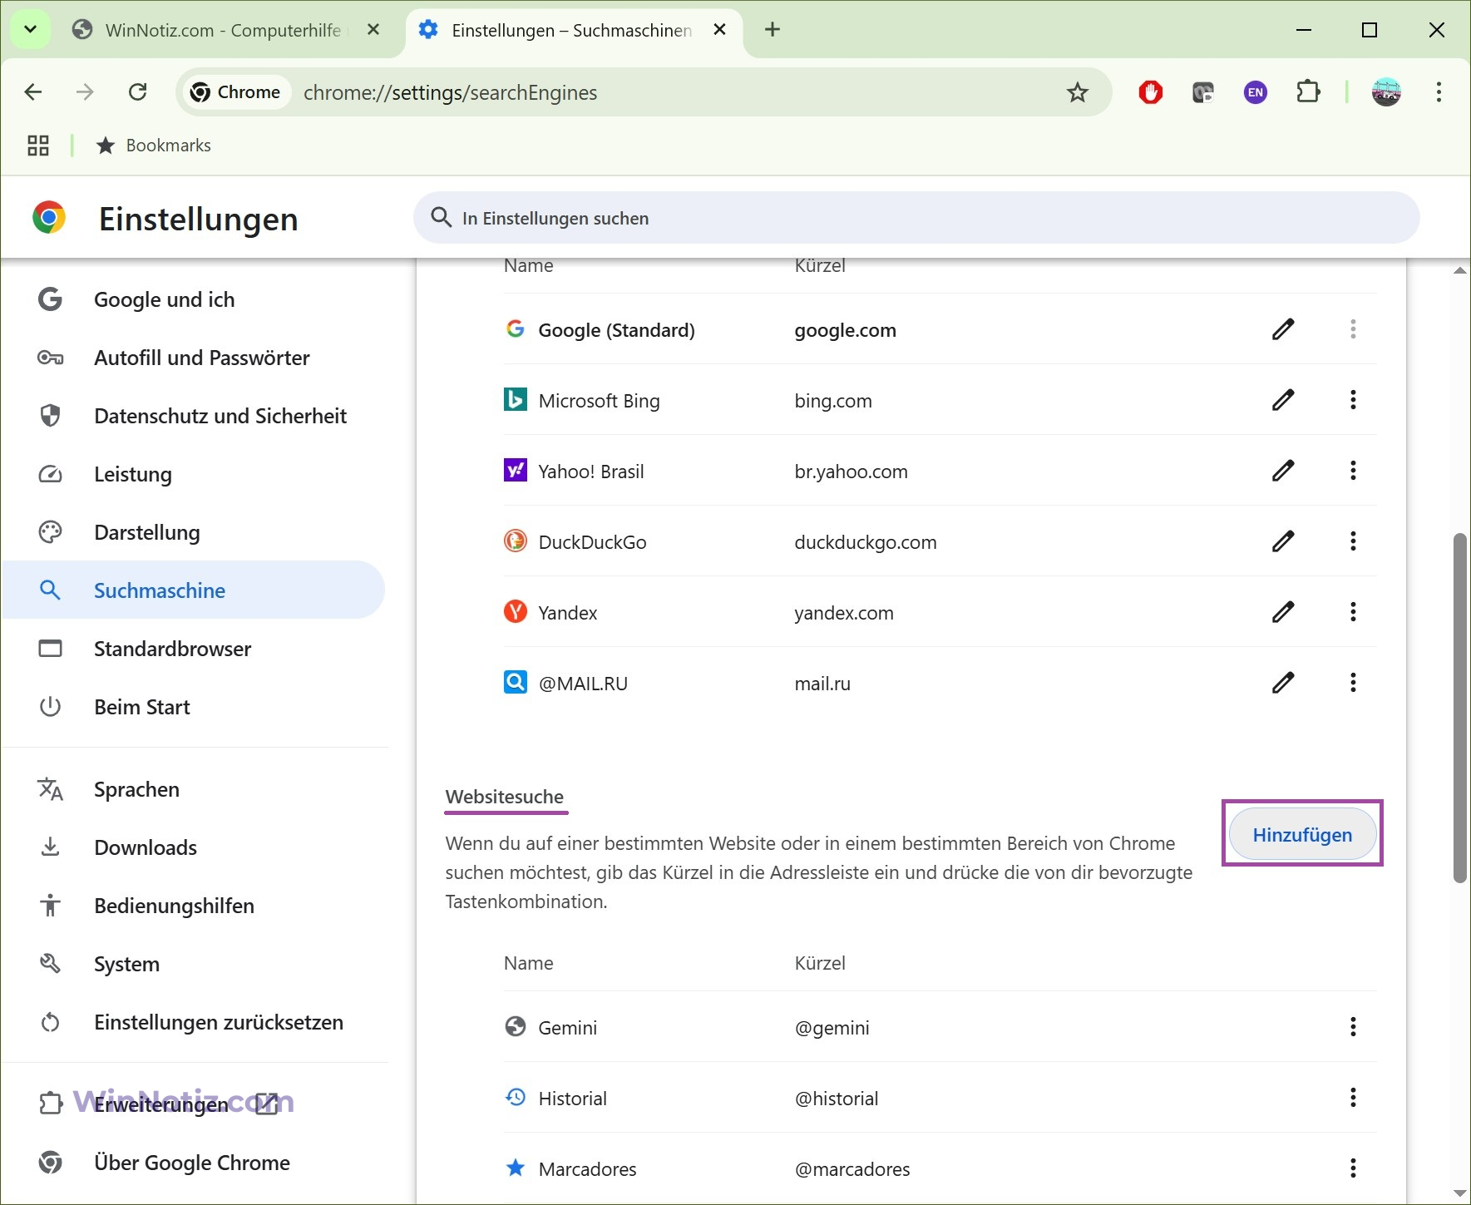Open Beim Start settings
Image resolution: width=1471 pixels, height=1205 pixels.
click(194, 707)
